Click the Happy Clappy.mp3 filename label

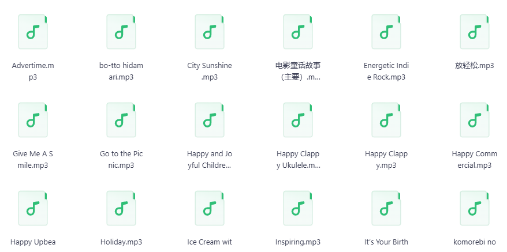point(386,160)
